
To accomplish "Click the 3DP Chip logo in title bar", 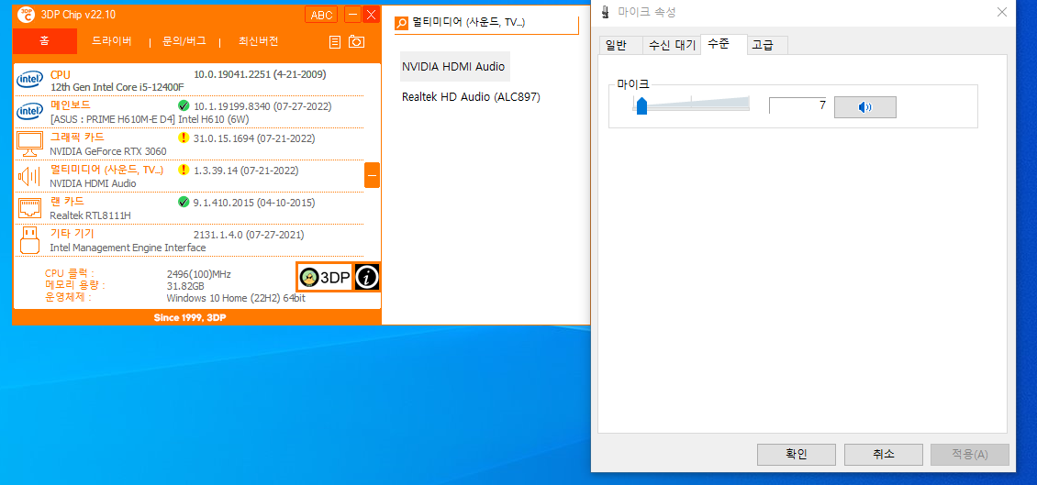I will (26, 14).
